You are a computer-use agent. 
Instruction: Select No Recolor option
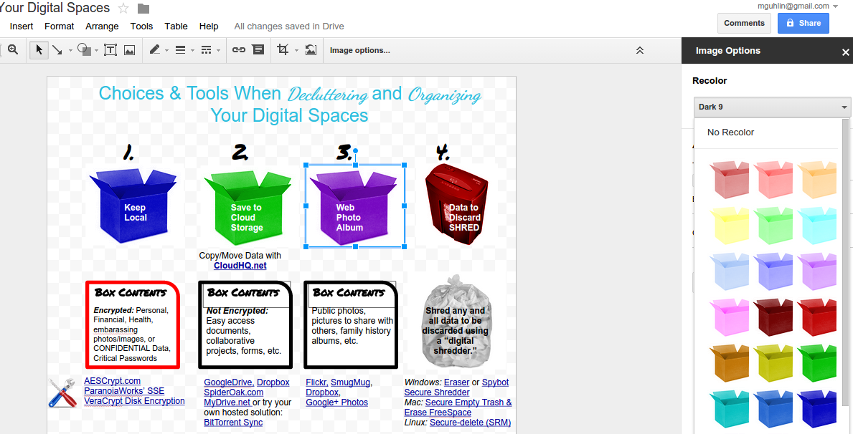(730, 132)
